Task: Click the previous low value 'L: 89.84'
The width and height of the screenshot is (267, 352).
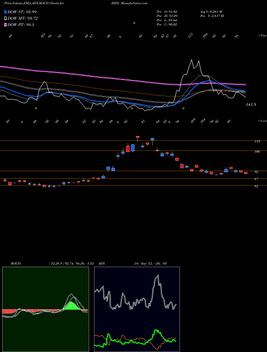Action: [170, 20]
